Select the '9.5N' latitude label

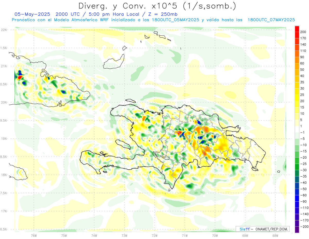(x=4, y=120)
